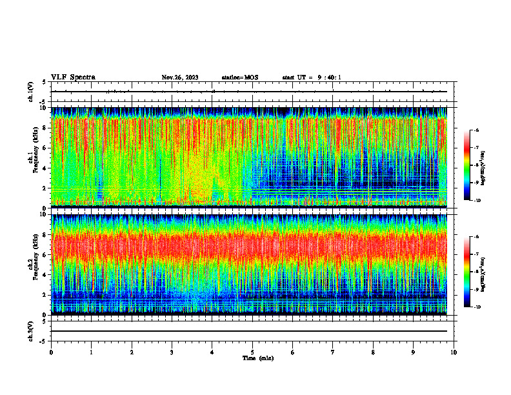Click the 6 kHz tick on ch.2 frequency axis
Screen dimensions: 511x395
coord(45,255)
